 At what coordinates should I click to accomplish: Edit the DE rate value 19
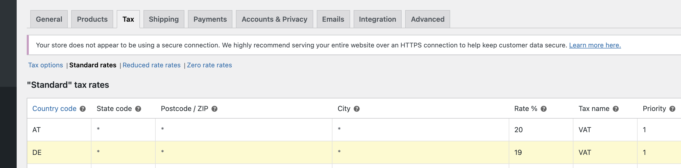(541, 152)
